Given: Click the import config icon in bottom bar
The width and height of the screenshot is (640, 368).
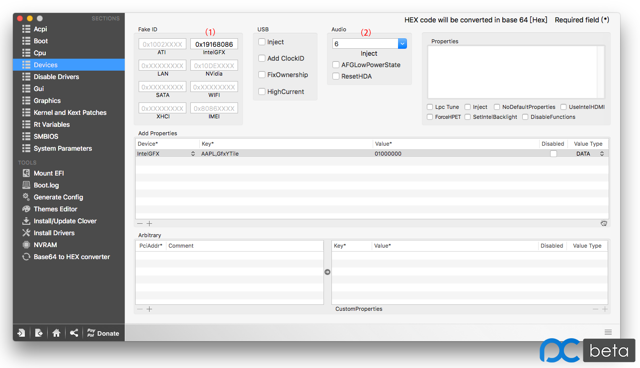Looking at the screenshot, I should [21, 333].
